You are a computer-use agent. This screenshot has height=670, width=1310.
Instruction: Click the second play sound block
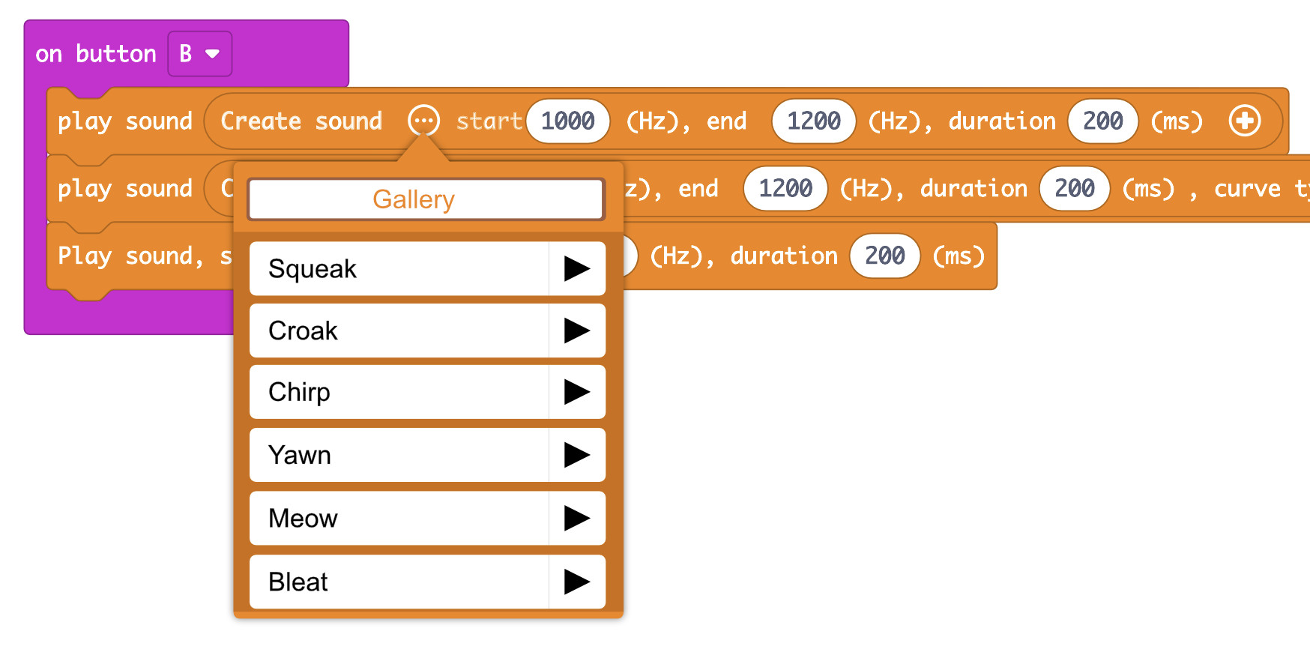[x=124, y=188]
